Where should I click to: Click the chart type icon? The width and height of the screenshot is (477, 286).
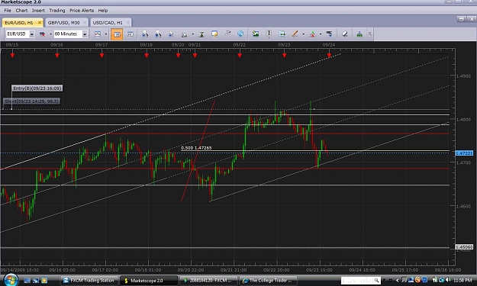pyautogui.click(x=98, y=34)
